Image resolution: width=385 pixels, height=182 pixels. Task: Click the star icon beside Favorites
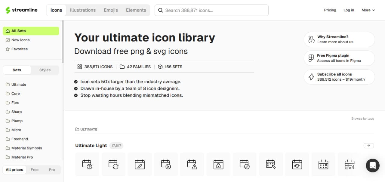point(8,49)
